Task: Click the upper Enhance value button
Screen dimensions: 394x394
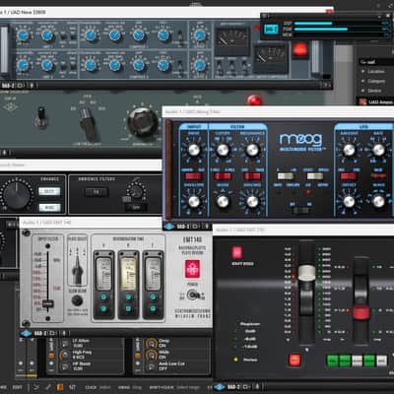Action: [x=49, y=191]
